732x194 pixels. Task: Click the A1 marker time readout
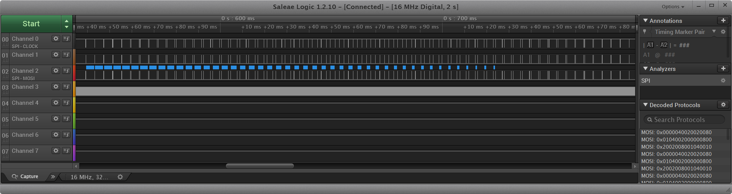click(x=659, y=55)
